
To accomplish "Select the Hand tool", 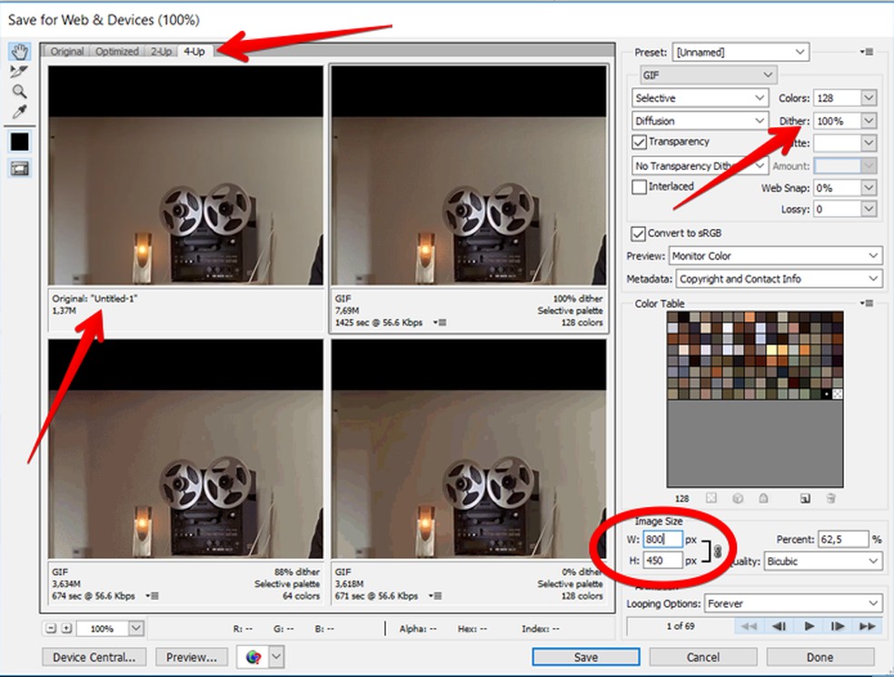I will coord(19,52).
